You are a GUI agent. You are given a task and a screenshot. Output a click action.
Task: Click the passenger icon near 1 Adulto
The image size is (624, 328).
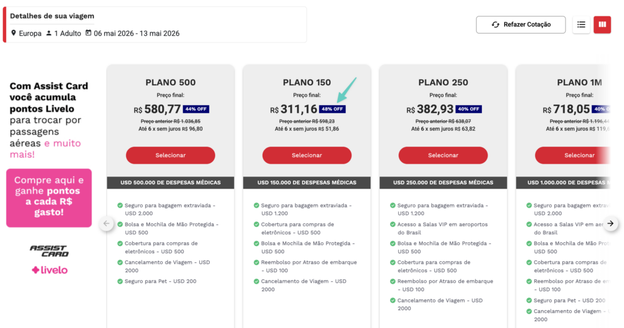(x=49, y=33)
